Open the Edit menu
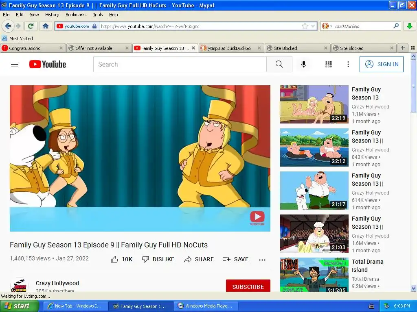Viewport: 417px width, 312px height. tap(20, 15)
